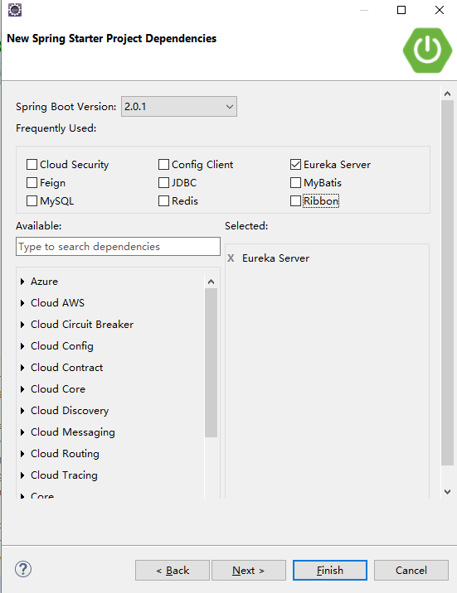Expand the Cloud Routing category
This screenshot has width=457, height=593.
(x=22, y=454)
